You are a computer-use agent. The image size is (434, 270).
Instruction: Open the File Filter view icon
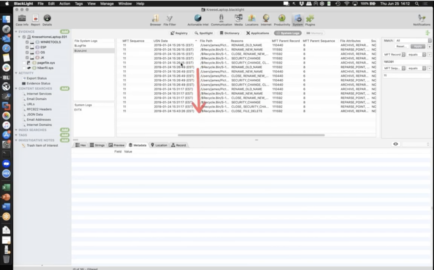point(170,19)
